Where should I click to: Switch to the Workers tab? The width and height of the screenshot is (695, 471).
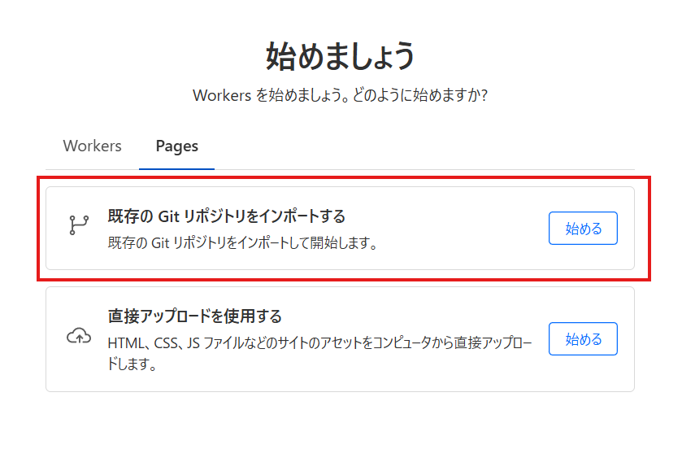(x=92, y=146)
